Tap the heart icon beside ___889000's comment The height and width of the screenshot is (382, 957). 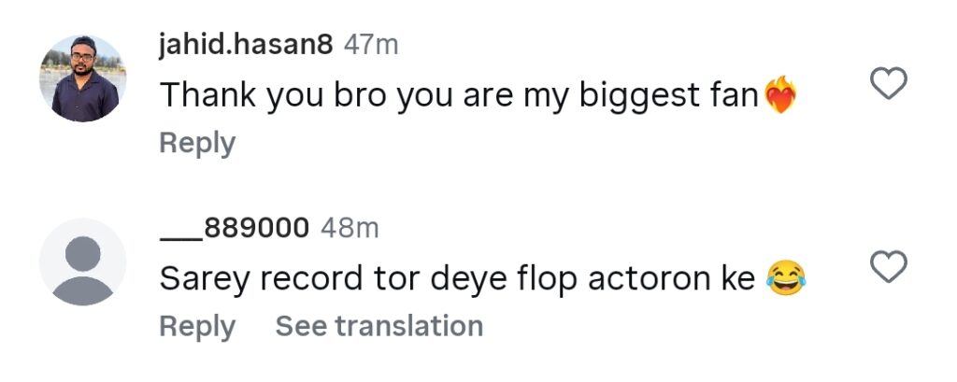pos(888,267)
